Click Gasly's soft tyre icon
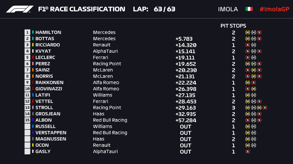The image size is (293, 164). (248, 151)
